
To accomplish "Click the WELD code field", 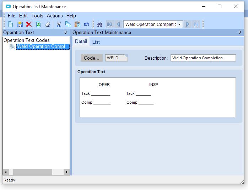I will pyautogui.click(x=117, y=58).
